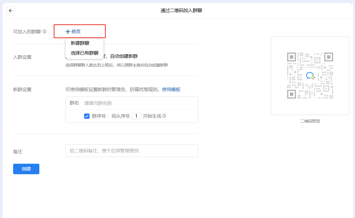Collapse the 修改 dropdown
355x218 pixels.
click(x=76, y=32)
